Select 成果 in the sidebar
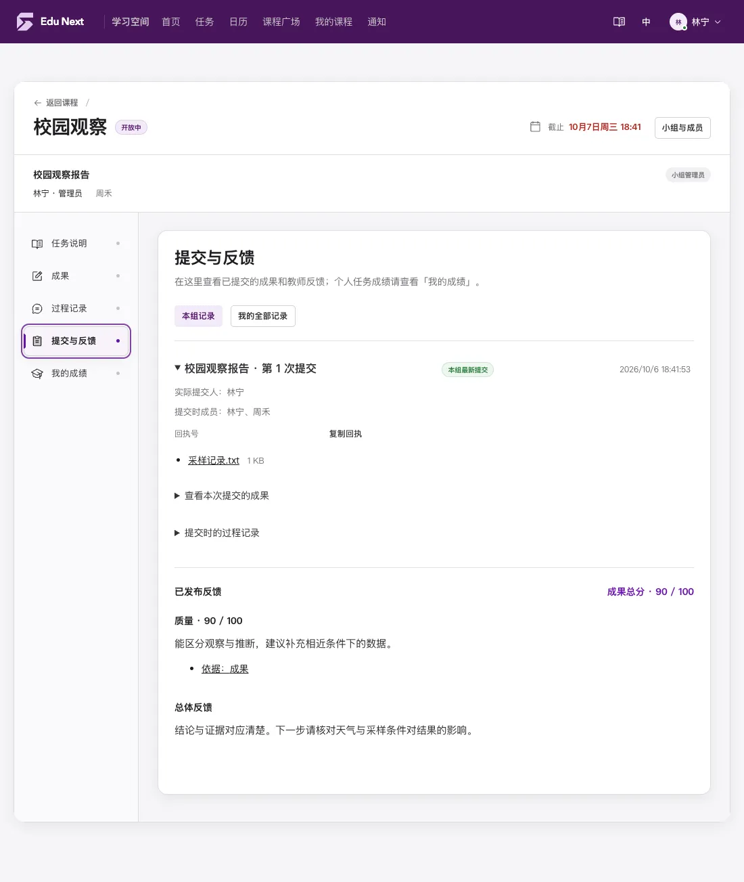The width and height of the screenshot is (744, 882). point(76,276)
